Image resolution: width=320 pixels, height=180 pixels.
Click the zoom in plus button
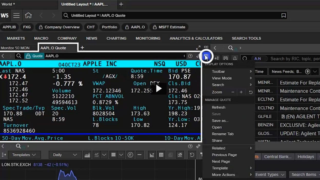[241, 92]
